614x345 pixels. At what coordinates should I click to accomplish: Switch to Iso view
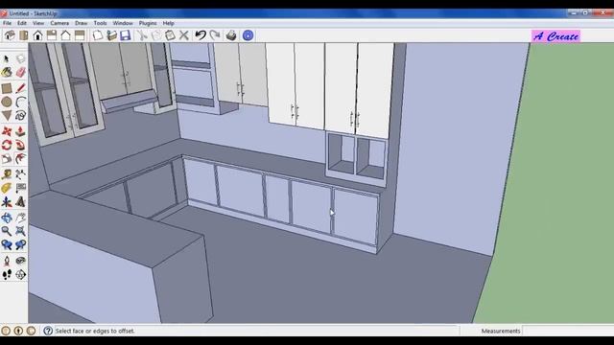click(x=10, y=35)
